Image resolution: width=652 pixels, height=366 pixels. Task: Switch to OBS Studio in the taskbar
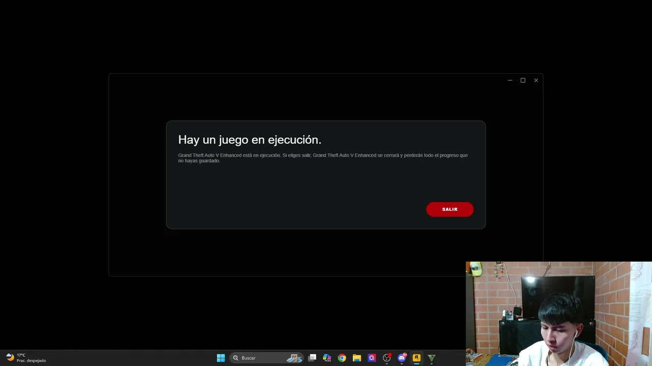coord(387,358)
